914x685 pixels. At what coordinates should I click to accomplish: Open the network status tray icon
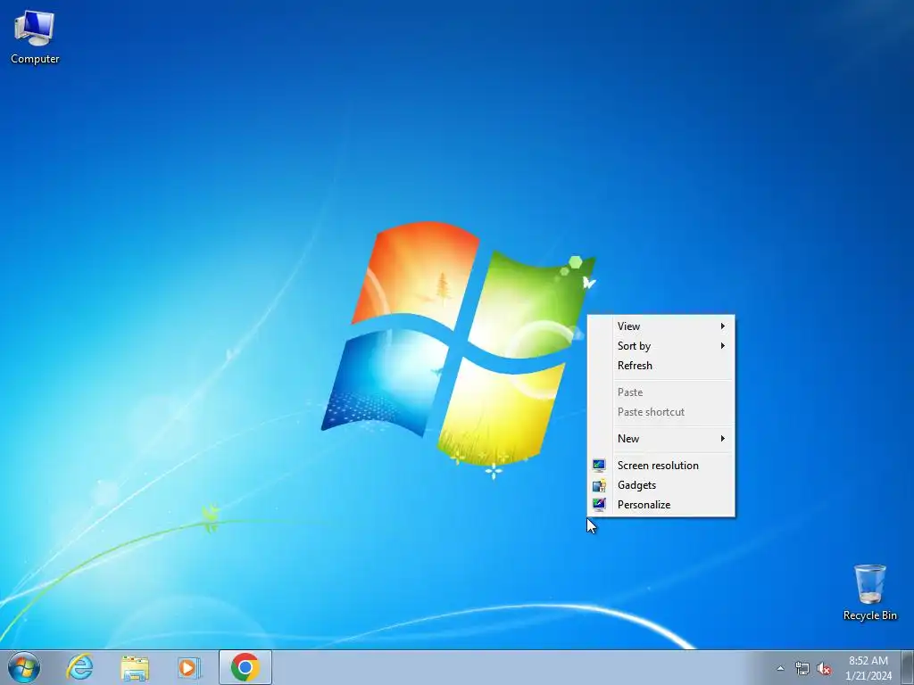coord(802,668)
